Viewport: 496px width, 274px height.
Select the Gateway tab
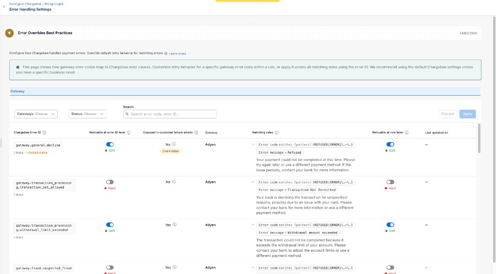tap(17, 91)
